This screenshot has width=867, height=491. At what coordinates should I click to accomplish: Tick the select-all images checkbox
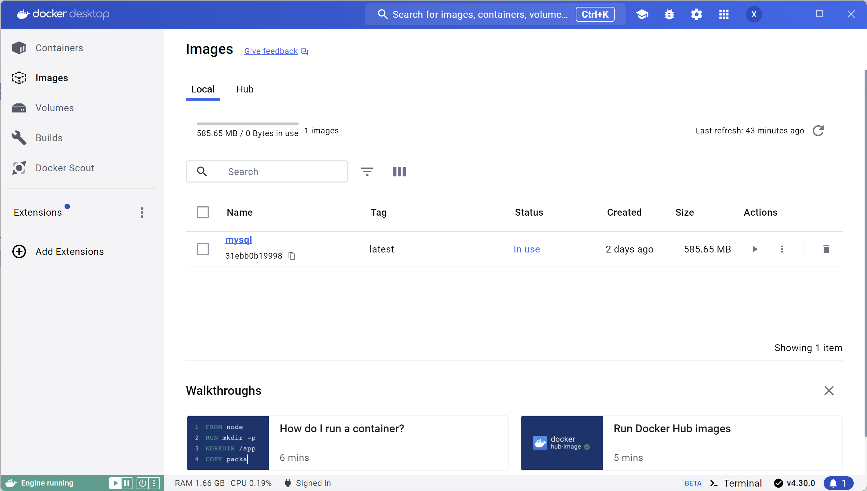pos(203,212)
